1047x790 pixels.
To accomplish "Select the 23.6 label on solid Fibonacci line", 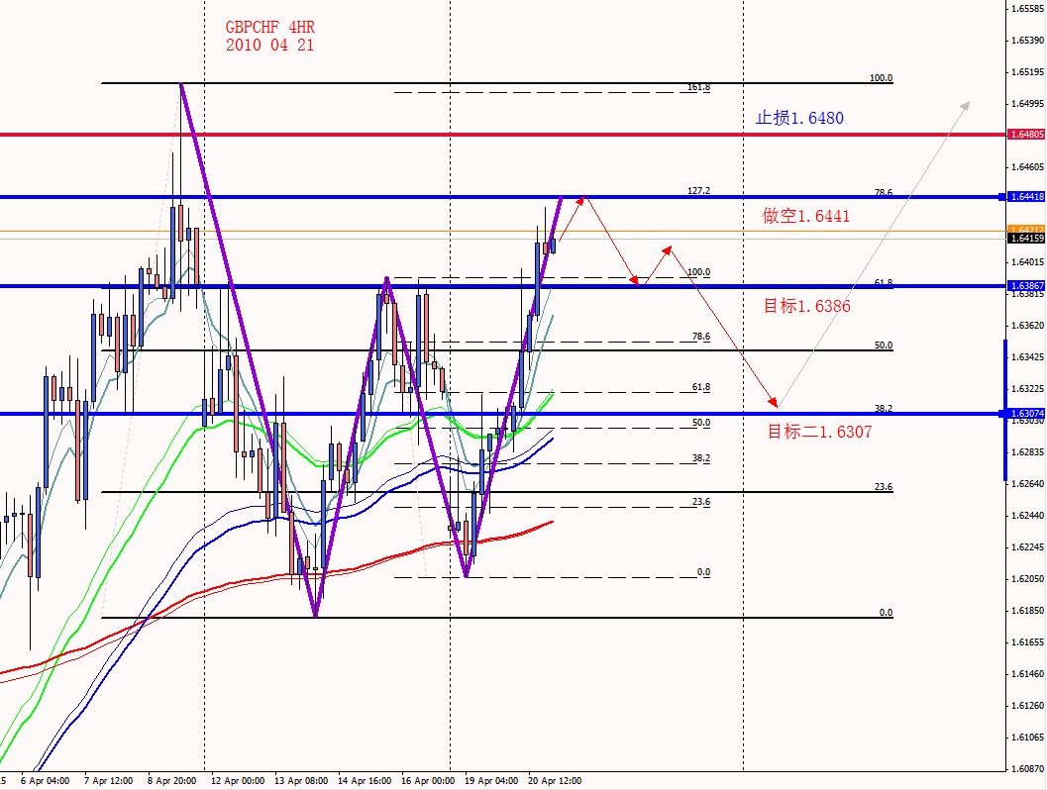I will (884, 487).
